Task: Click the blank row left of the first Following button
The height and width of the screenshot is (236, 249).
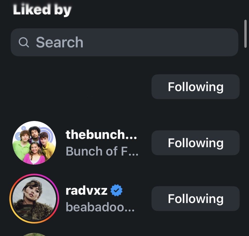Action: click(79, 87)
